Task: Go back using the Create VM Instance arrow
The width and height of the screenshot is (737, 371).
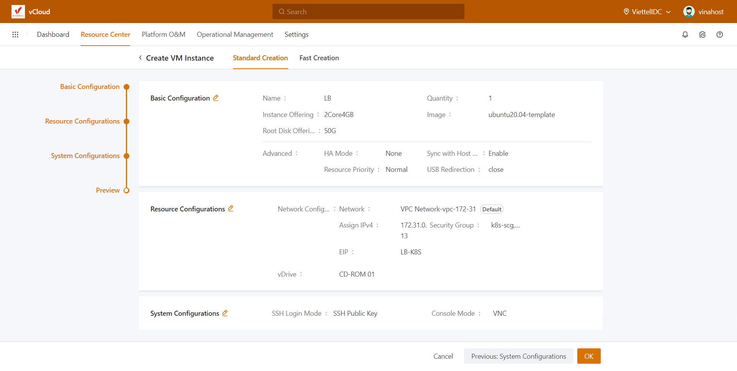Action: tap(140, 58)
